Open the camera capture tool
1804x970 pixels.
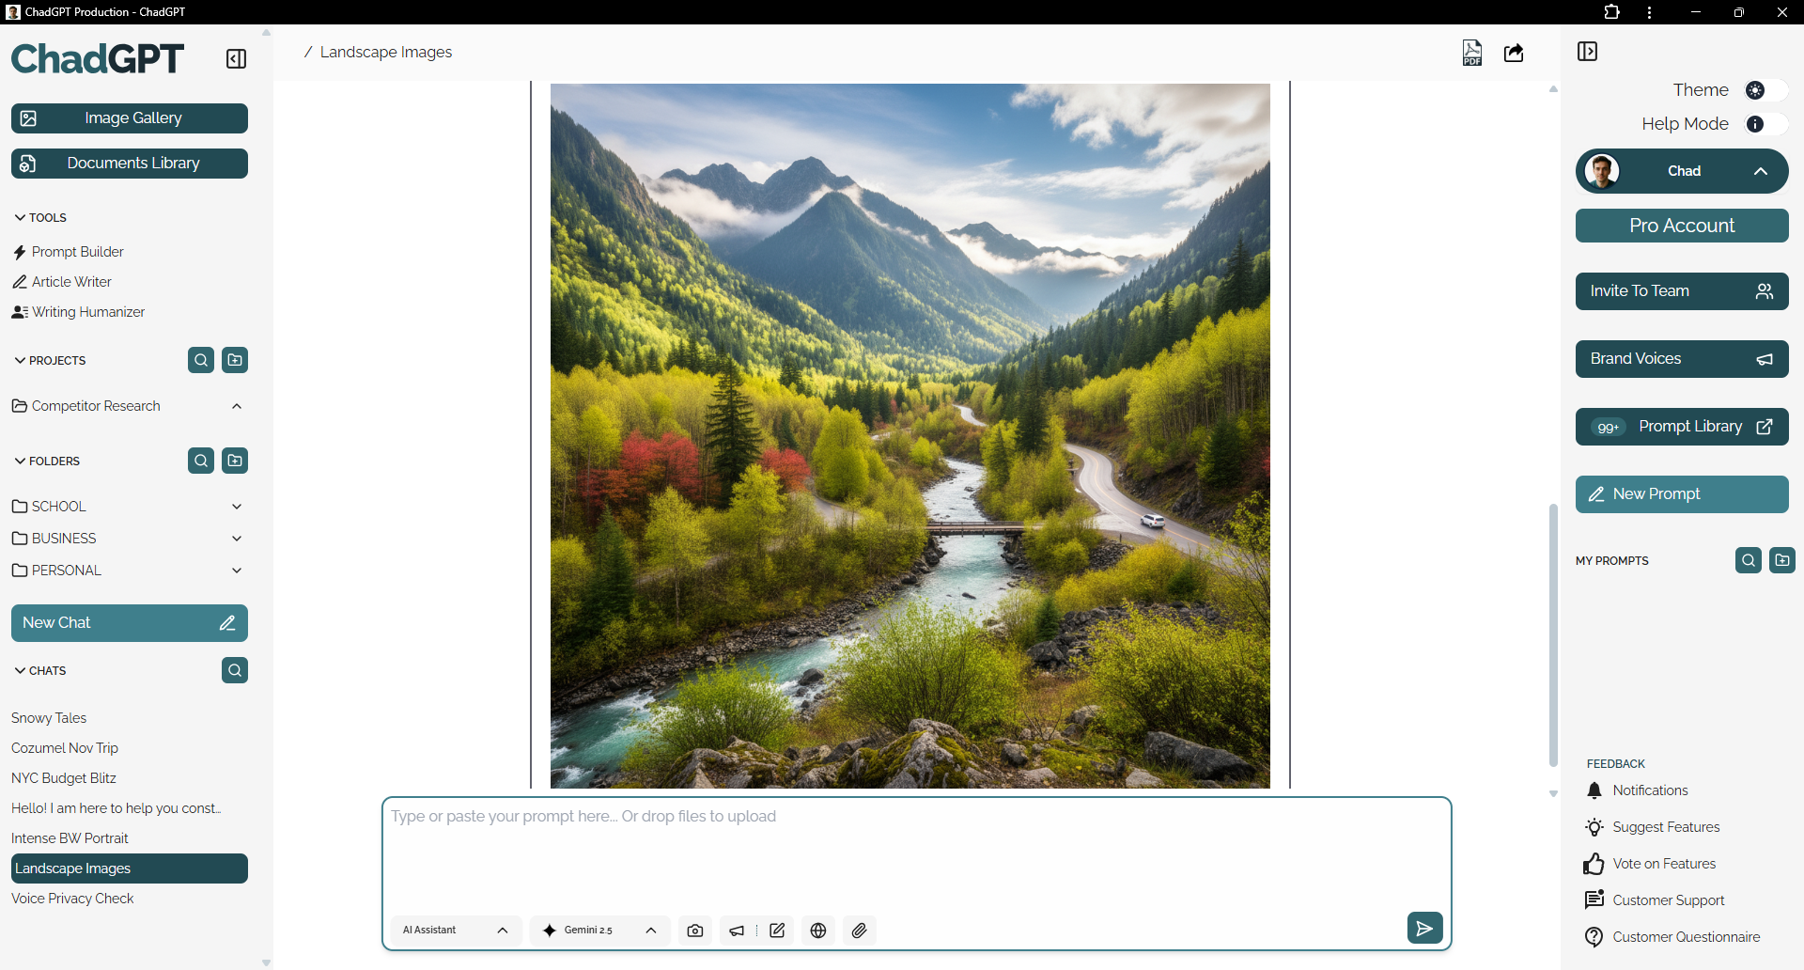click(694, 931)
